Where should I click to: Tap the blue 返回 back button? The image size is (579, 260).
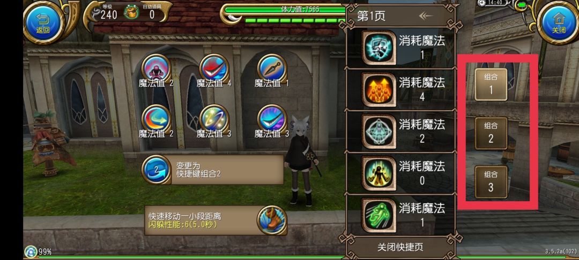point(43,22)
